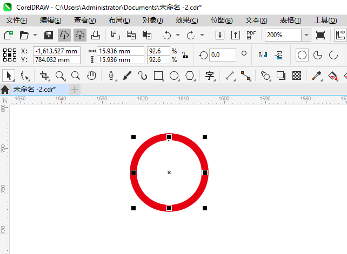Click the vertical scale percent field
Screen dimensions: 347x254
point(158,60)
